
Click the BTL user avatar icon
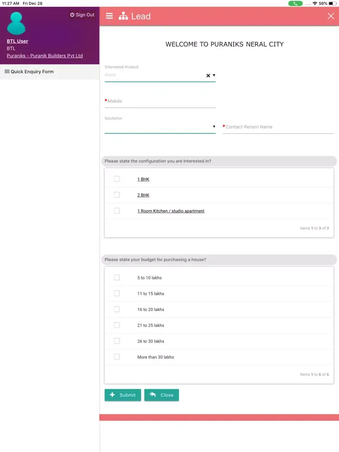tap(16, 24)
